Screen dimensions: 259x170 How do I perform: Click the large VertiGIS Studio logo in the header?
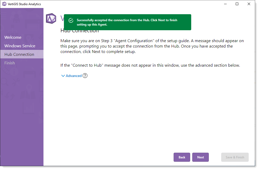[x=51, y=18]
